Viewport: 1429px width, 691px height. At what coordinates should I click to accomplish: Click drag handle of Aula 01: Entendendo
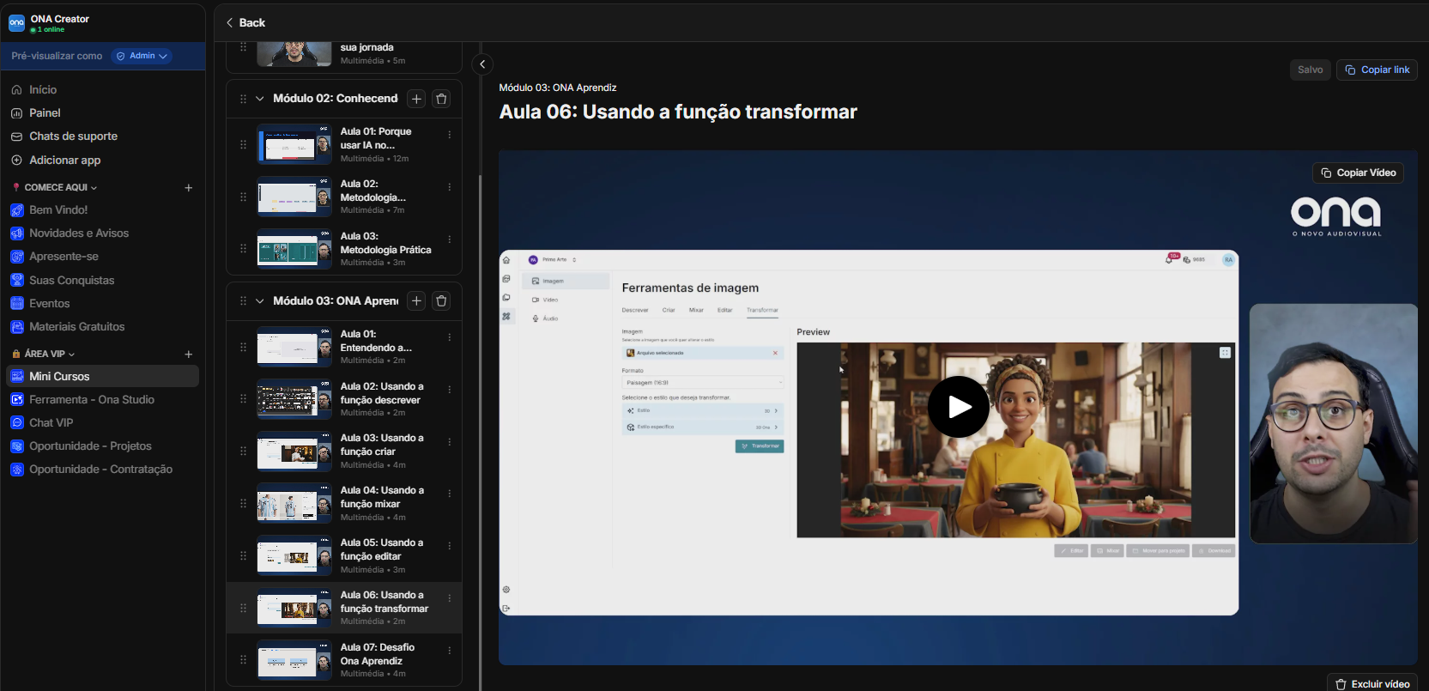[x=243, y=347]
